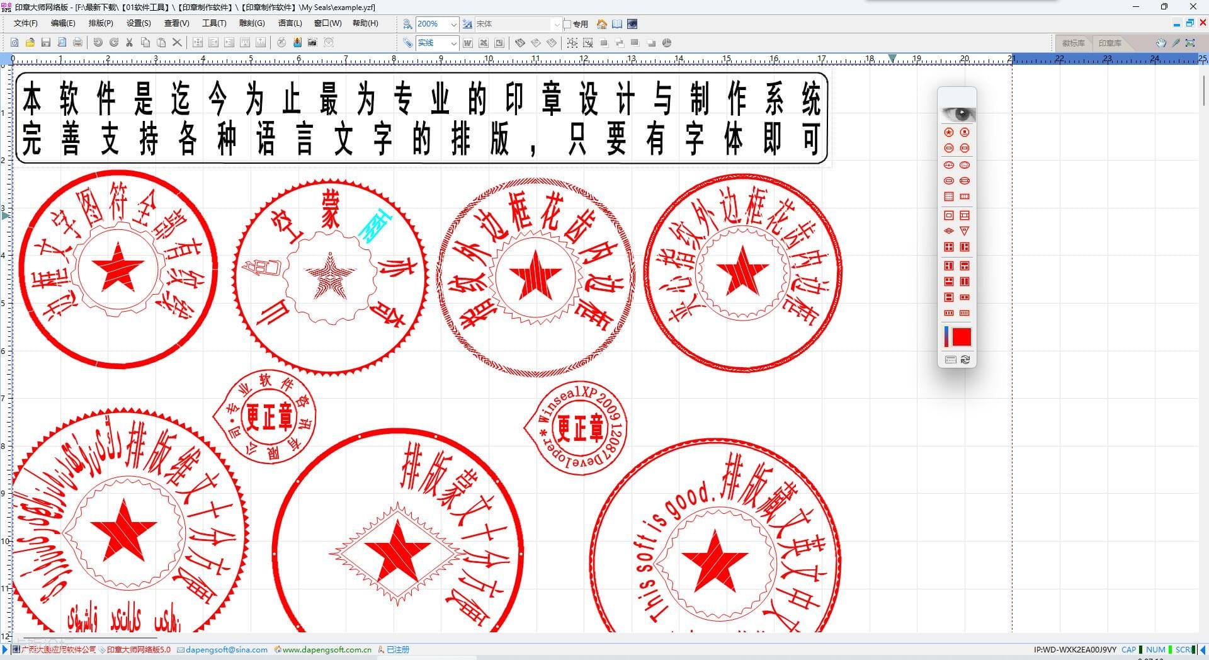Click the scissors Cut icon

[129, 43]
